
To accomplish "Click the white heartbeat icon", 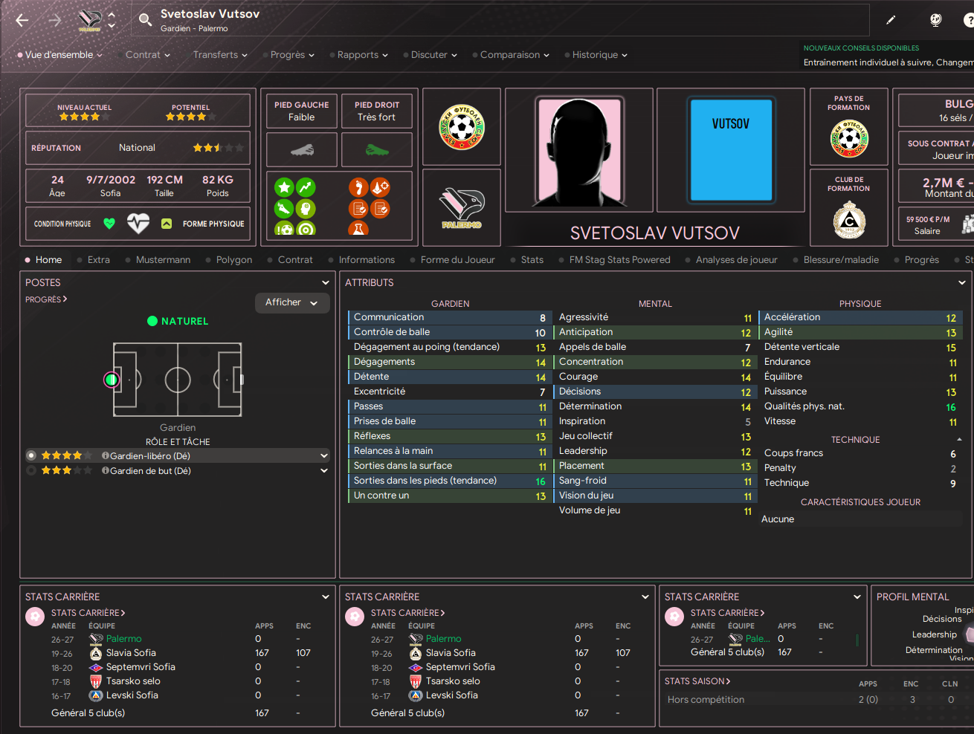I will pos(138,224).
